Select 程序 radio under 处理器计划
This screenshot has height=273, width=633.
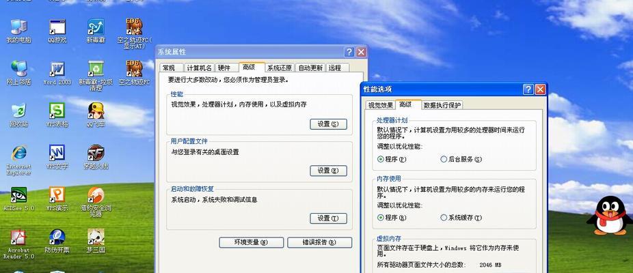click(391, 159)
